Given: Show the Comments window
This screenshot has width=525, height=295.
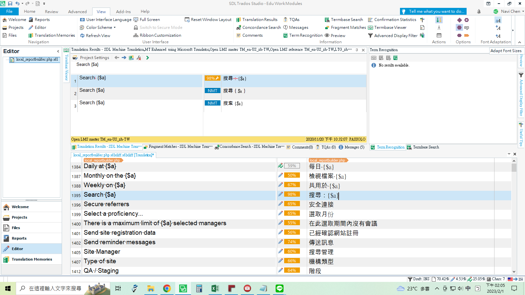Looking at the screenshot, I should pos(249,35).
